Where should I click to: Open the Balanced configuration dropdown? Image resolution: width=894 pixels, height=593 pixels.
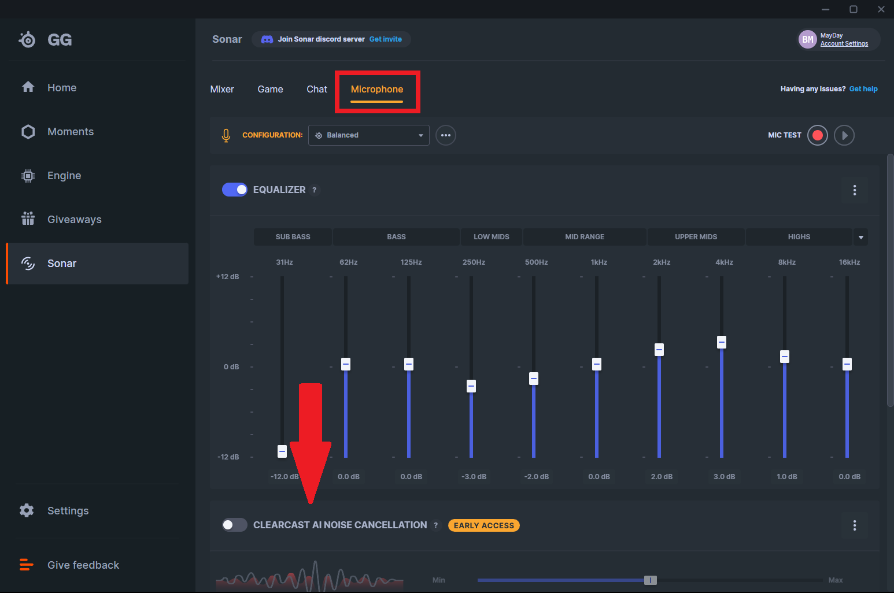point(369,135)
